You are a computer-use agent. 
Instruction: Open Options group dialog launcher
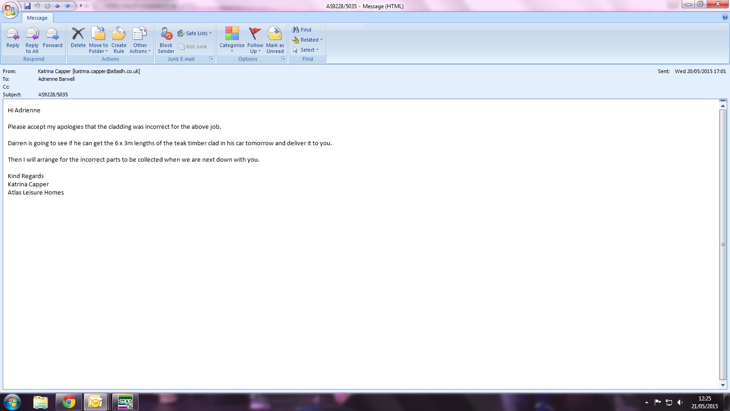click(x=283, y=59)
